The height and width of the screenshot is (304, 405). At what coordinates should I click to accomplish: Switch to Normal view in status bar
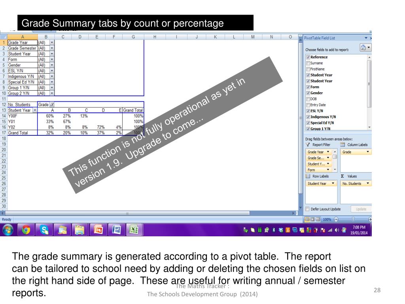(307, 219)
